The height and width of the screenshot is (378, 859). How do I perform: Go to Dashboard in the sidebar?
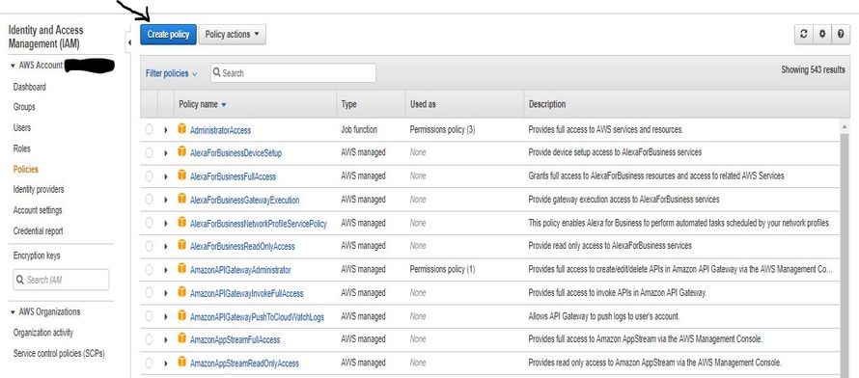(x=30, y=87)
